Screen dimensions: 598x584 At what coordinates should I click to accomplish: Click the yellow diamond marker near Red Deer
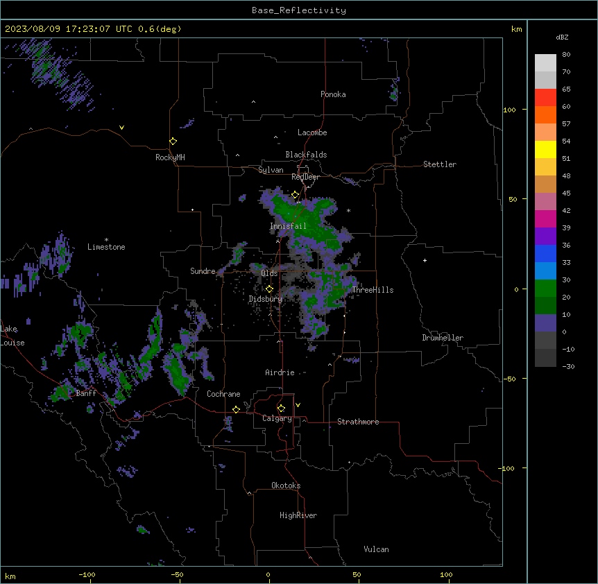click(296, 195)
